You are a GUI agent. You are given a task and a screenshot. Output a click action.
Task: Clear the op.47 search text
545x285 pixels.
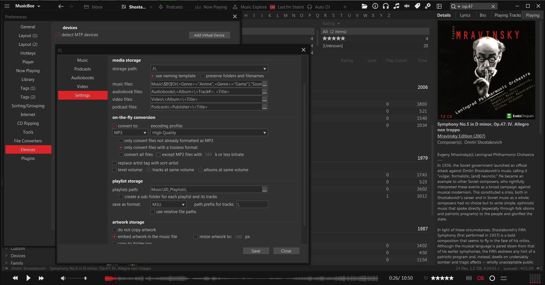(493, 7)
